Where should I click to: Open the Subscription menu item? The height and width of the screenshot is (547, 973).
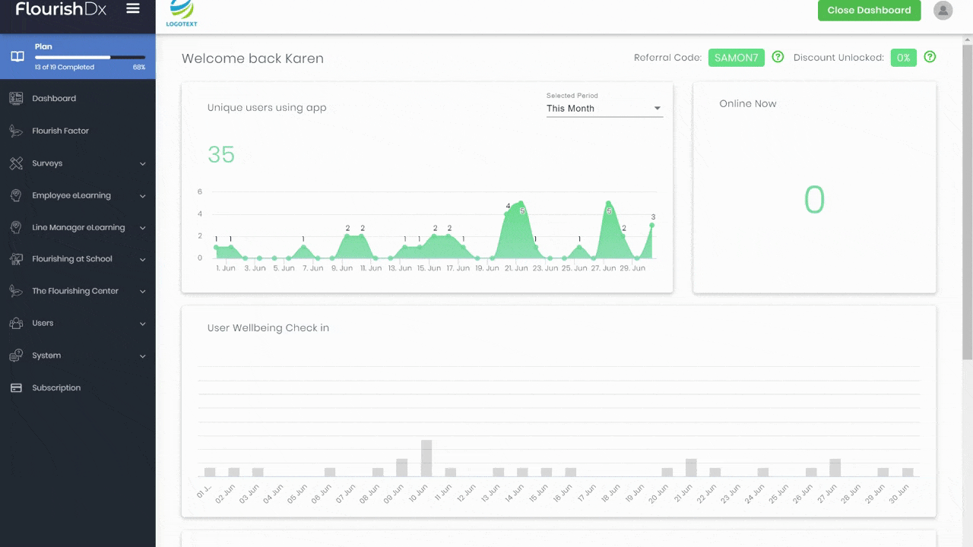coord(78,387)
